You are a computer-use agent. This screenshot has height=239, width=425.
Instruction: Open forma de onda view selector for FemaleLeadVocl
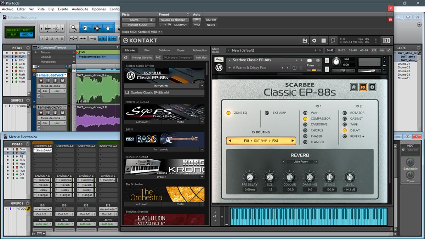click(52, 86)
